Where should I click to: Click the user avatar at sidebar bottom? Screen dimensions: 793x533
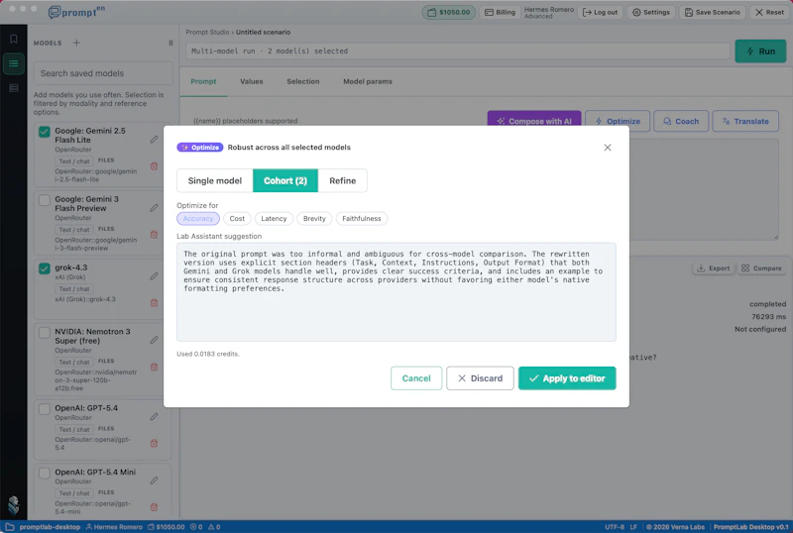pos(14,504)
